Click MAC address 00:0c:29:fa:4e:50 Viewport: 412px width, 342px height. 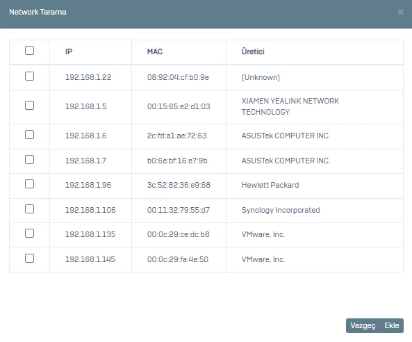click(178, 259)
